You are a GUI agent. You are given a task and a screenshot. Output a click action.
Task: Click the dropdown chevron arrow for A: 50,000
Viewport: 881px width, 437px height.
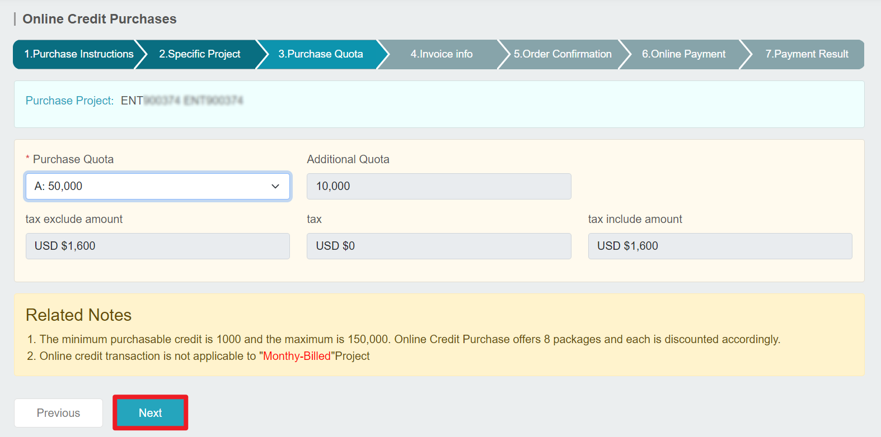pos(275,186)
